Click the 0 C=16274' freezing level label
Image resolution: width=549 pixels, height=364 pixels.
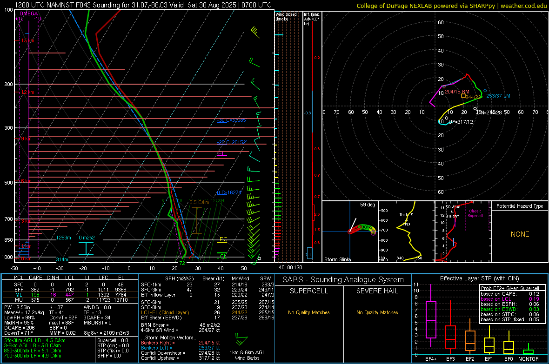click(x=229, y=192)
